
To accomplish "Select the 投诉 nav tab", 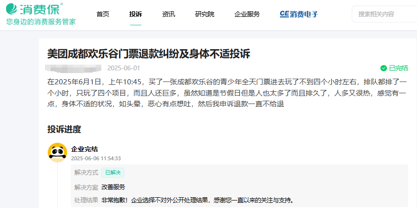I will [x=136, y=14].
